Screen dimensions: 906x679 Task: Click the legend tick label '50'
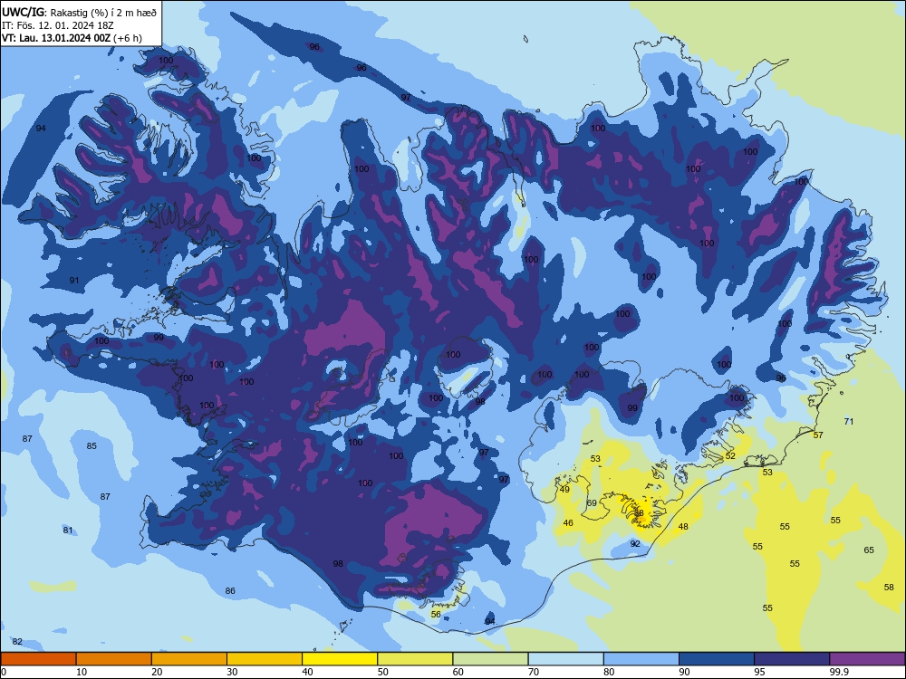point(383,672)
